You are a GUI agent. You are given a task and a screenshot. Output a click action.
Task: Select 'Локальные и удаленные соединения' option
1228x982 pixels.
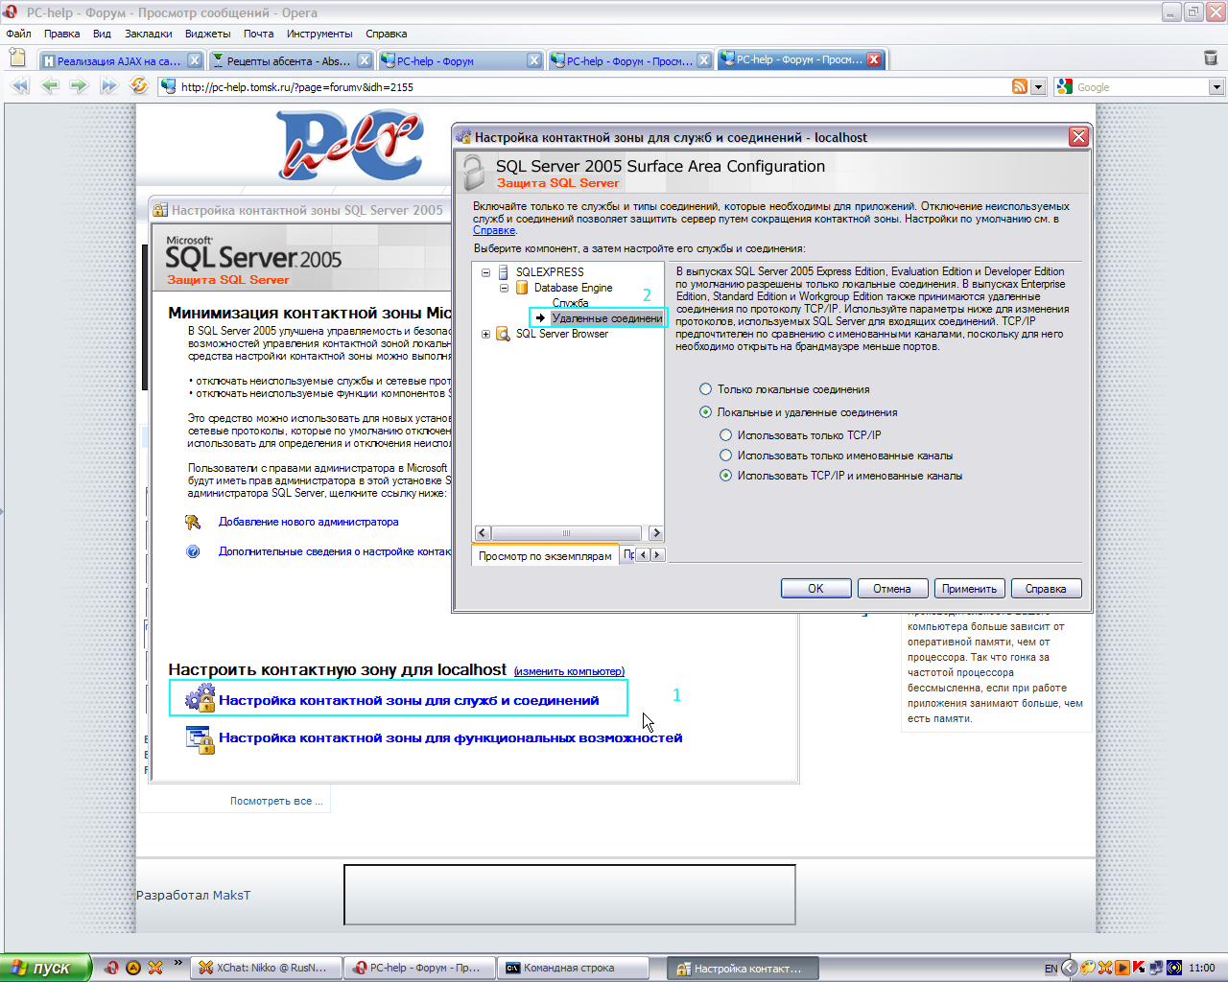click(706, 412)
